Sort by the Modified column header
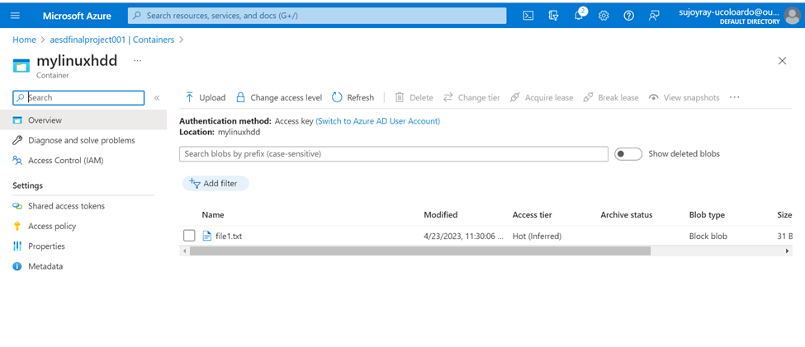Image resolution: width=805 pixels, height=347 pixels. tap(441, 215)
